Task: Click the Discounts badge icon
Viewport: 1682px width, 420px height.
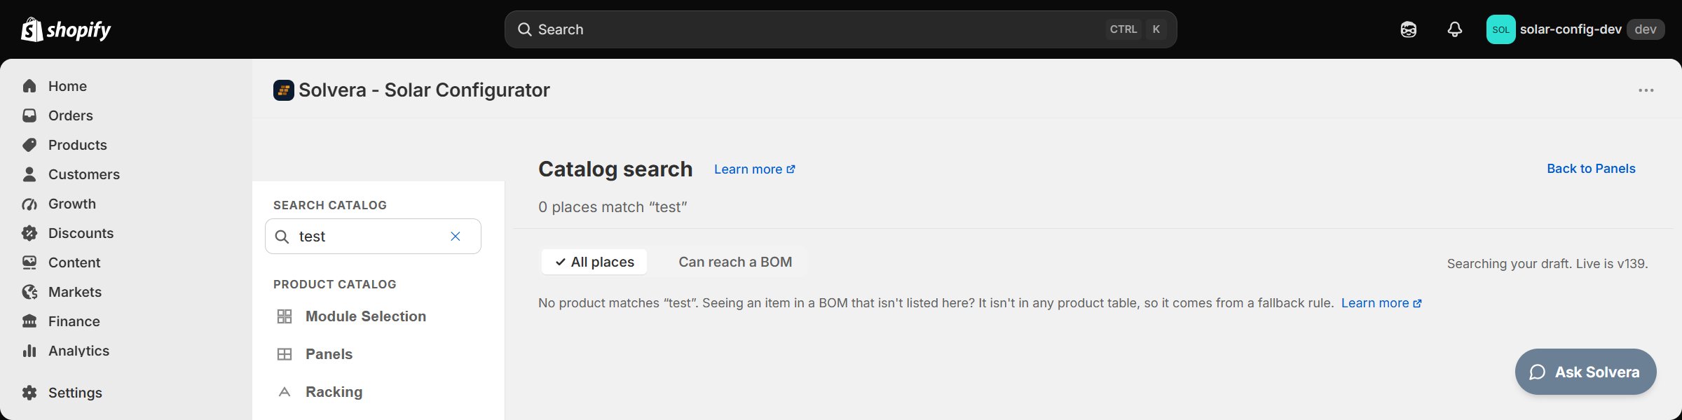Action: tap(29, 233)
